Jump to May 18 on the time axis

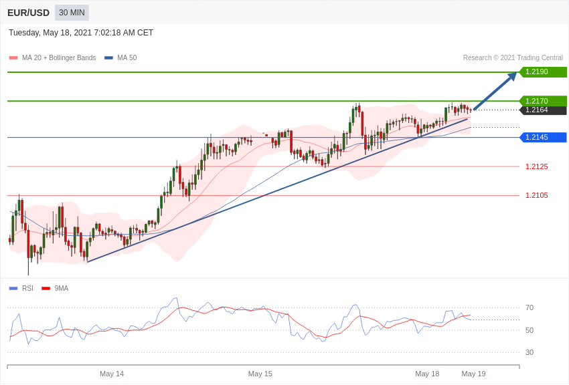click(427, 374)
